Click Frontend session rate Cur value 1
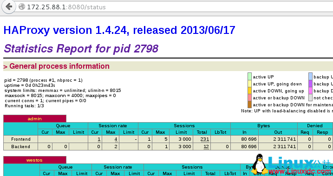Image resolution: width=333 pixels, height=176 pixels. point(99,139)
